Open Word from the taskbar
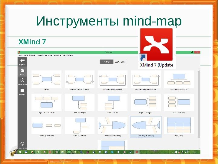This screenshot has height=164, width=218. point(81,152)
